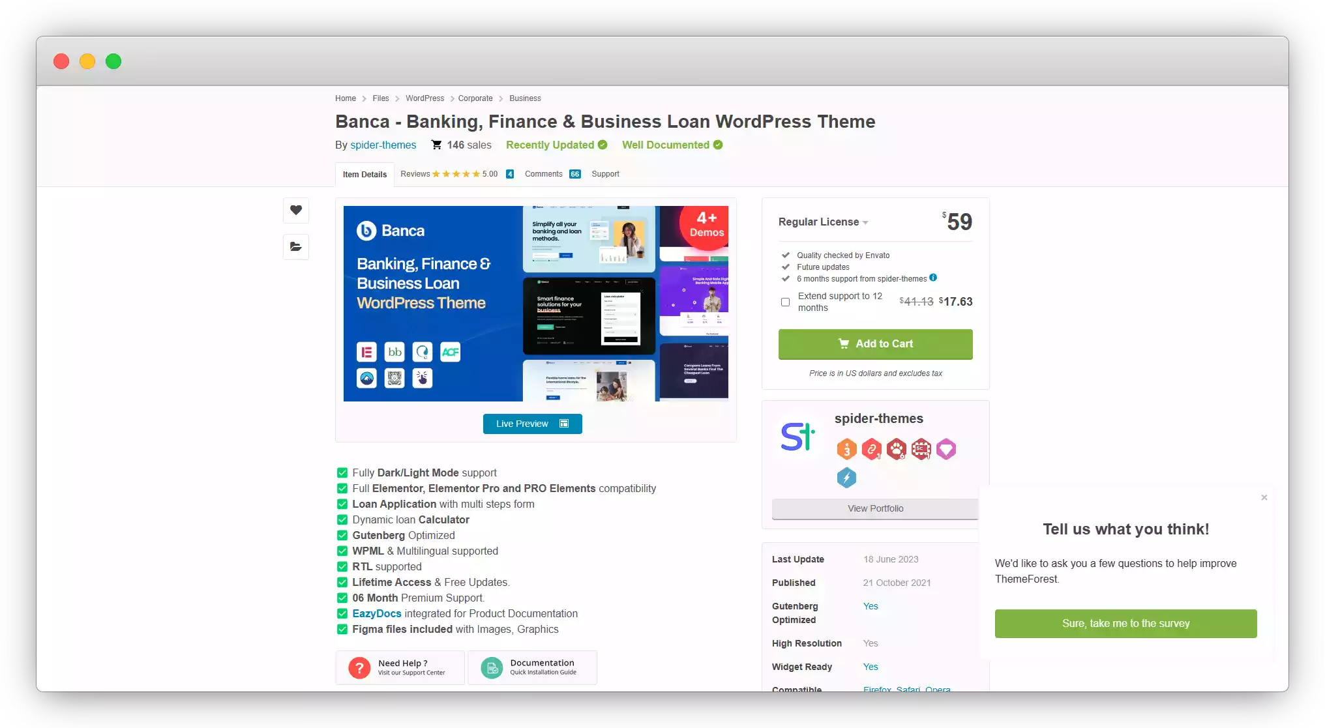Click the orange level 3 author badge
This screenshot has width=1325, height=728.
[846, 449]
